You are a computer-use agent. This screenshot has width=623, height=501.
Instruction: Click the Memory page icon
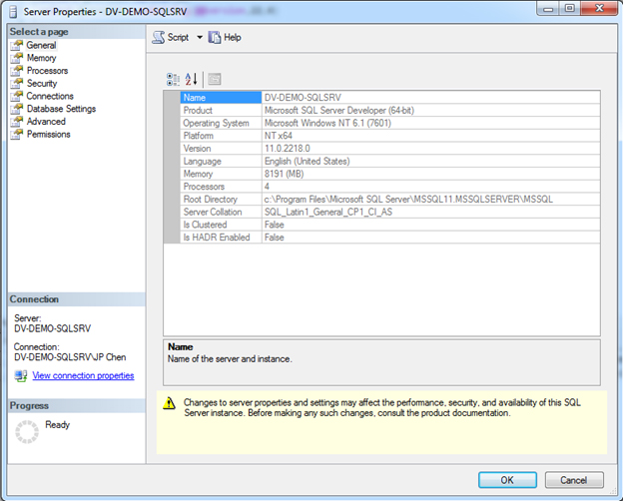click(17, 58)
